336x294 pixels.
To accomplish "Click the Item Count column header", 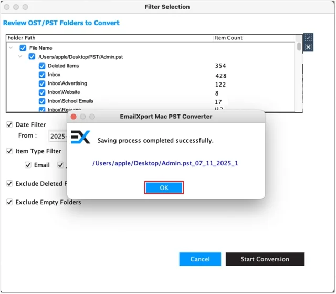I will click(x=229, y=38).
